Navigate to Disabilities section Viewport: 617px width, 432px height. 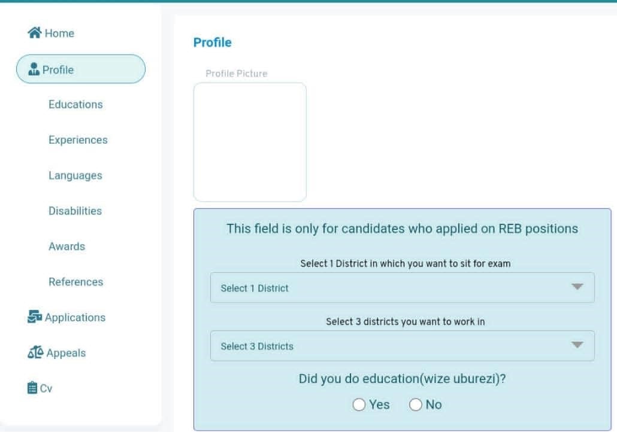coord(75,211)
